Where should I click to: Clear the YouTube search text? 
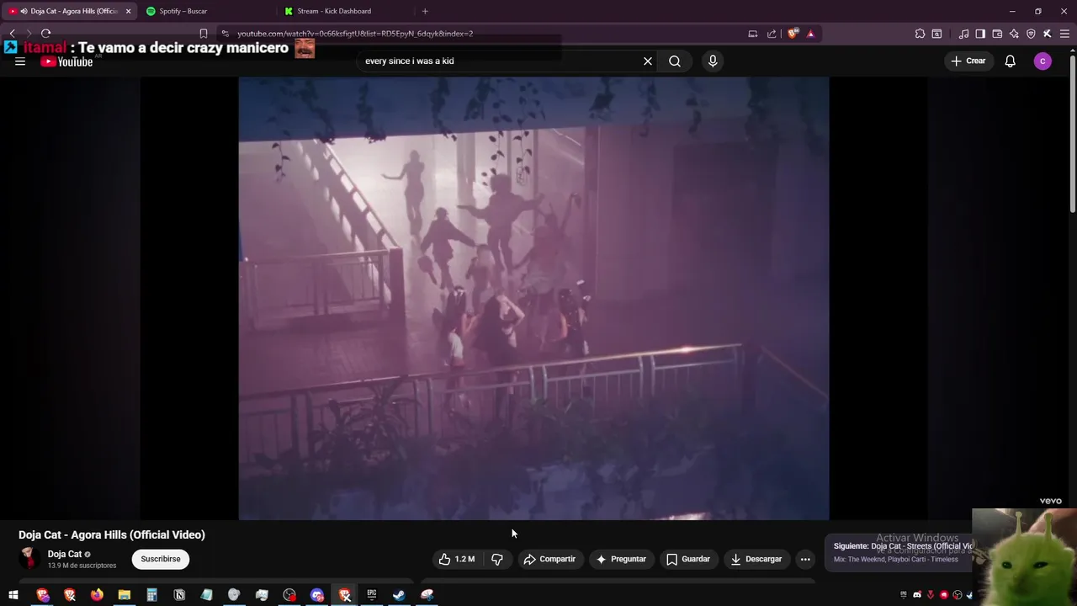click(x=648, y=61)
